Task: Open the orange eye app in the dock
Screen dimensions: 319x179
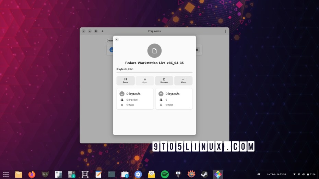Action: (191, 174)
